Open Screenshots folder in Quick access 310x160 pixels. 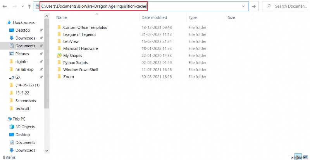pos(25,101)
